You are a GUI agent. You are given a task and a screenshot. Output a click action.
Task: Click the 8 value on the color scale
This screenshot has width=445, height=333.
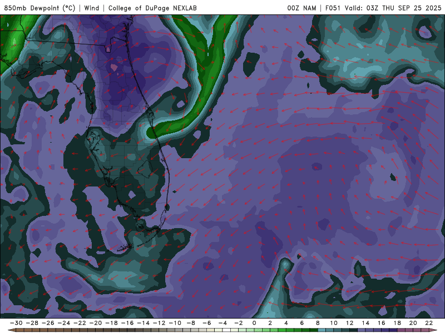click(x=318, y=323)
